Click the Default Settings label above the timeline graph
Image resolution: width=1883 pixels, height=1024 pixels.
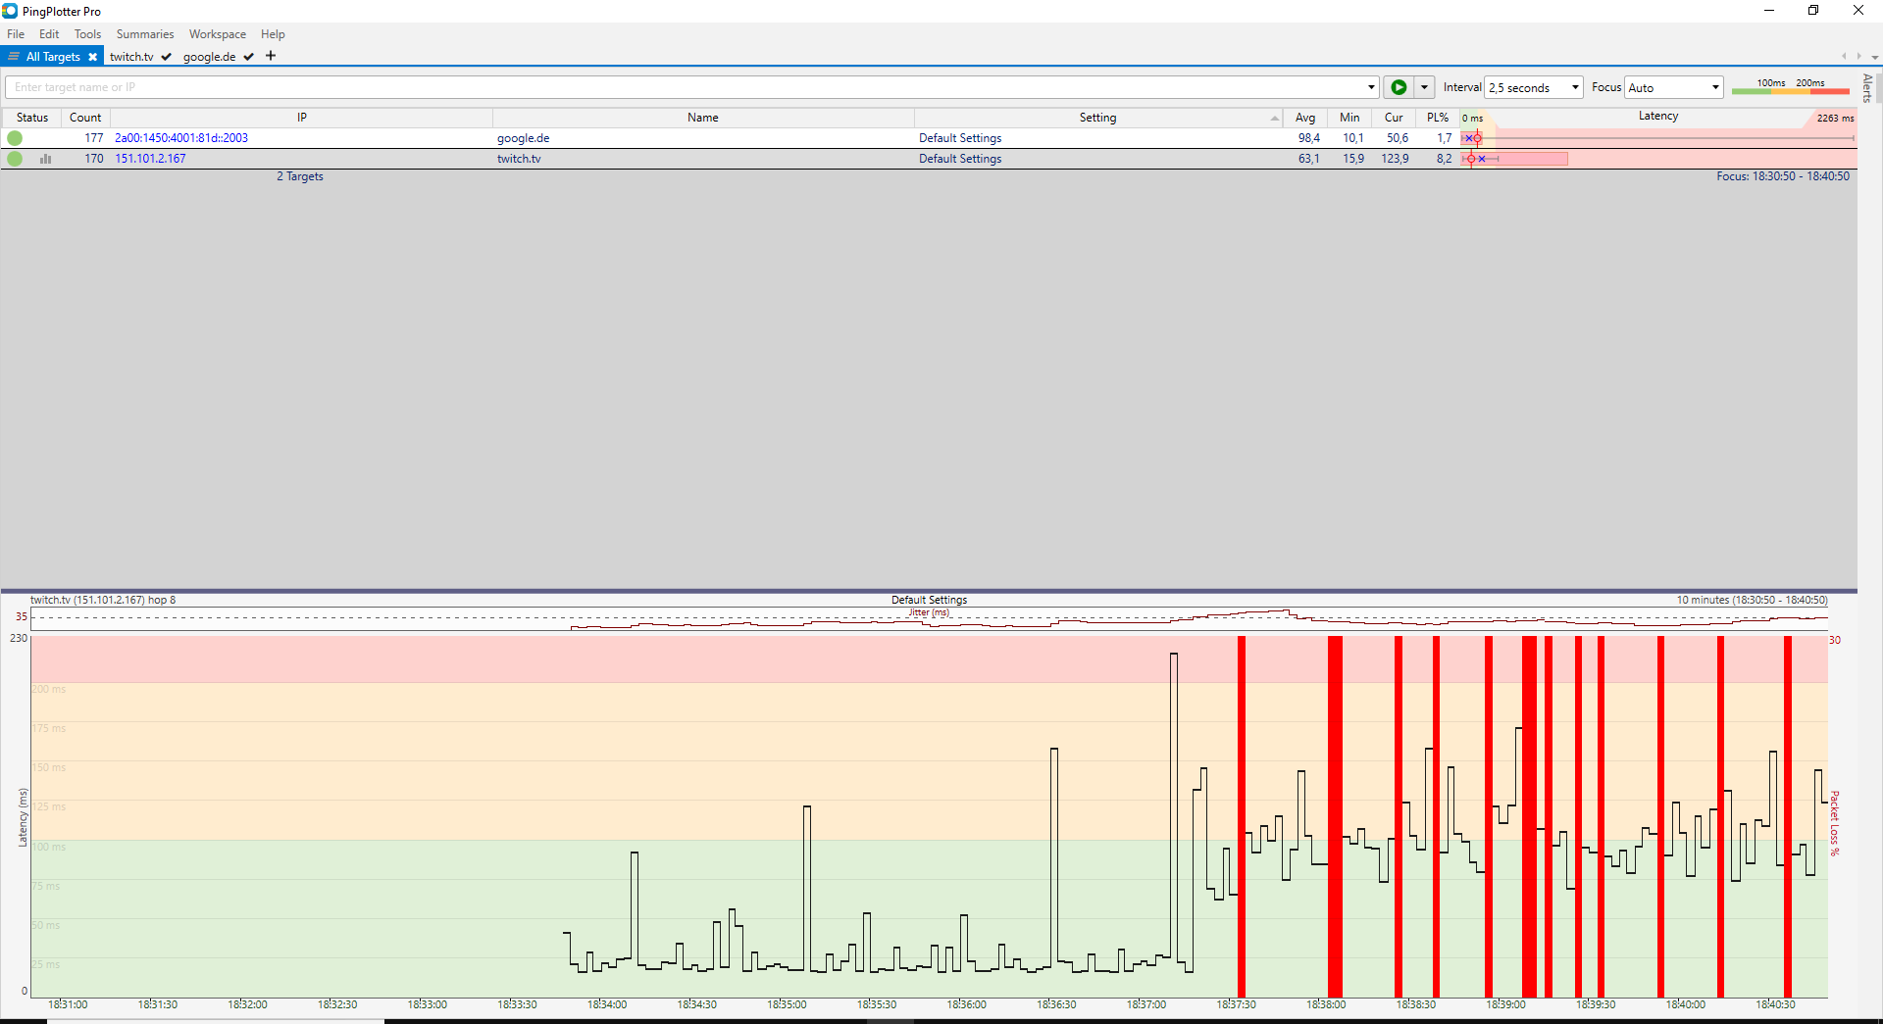(929, 600)
